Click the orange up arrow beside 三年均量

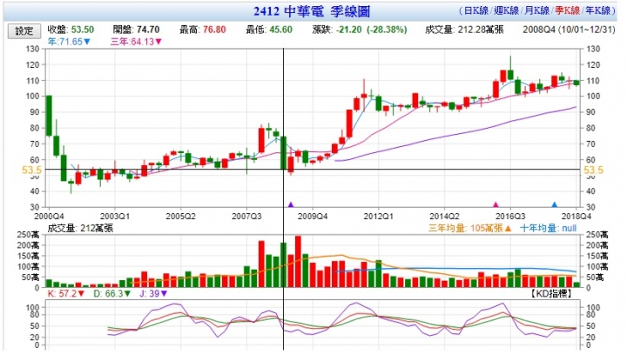[508, 229]
